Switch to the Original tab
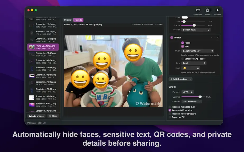Image resolution: width=244 pixels, height=152 pixels. coord(68,20)
